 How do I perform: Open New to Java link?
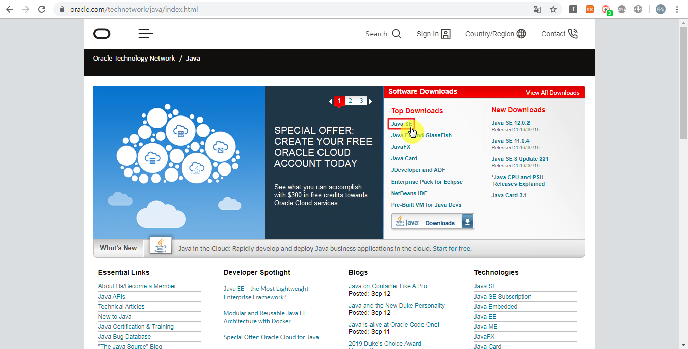[115, 317]
